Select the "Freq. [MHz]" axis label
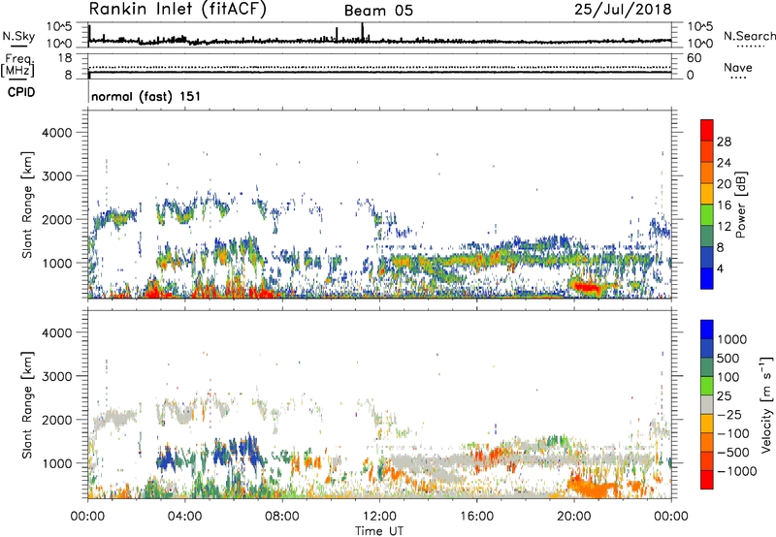776x537 pixels. (17, 65)
